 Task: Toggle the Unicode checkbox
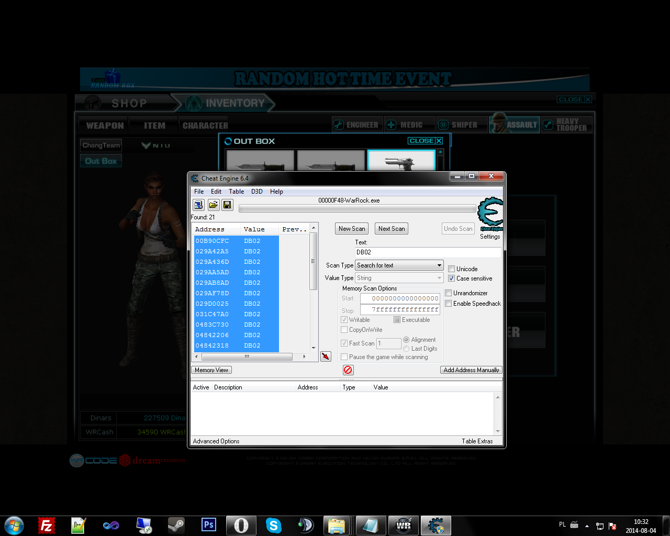pyautogui.click(x=451, y=269)
